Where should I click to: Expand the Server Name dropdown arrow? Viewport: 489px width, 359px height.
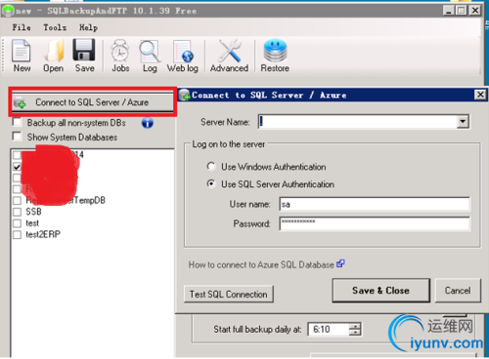tap(463, 122)
